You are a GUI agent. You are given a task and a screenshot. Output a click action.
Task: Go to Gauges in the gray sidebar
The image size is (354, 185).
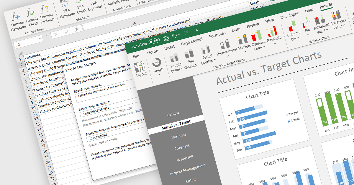173,114
